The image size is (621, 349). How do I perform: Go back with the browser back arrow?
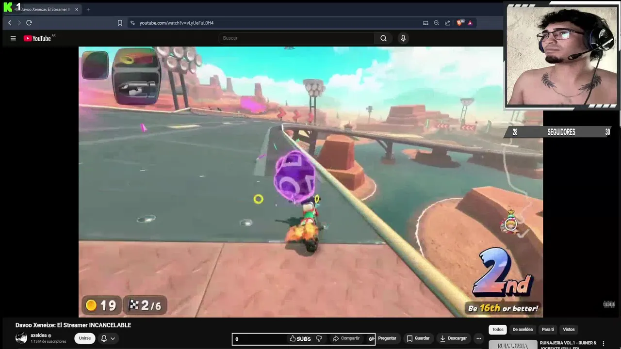[10, 23]
